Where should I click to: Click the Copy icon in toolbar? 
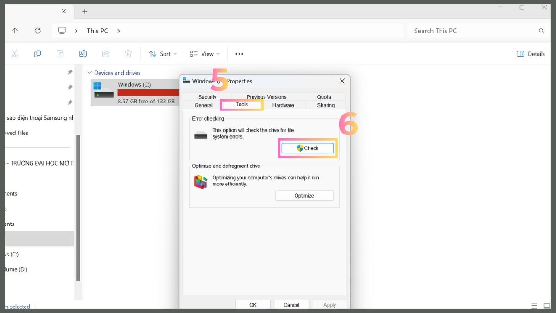(x=38, y=54)
